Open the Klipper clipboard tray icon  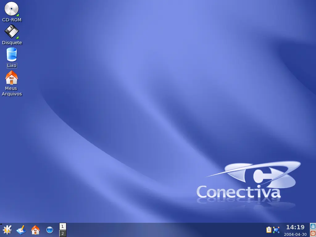269,230
